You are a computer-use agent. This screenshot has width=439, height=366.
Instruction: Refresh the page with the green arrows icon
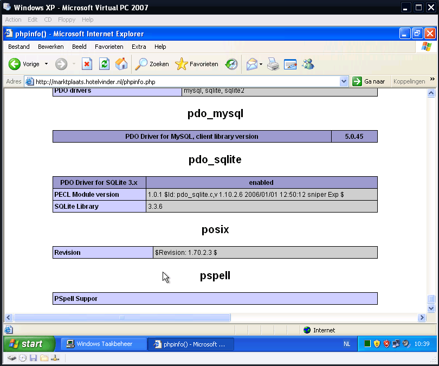coord(104,64)
